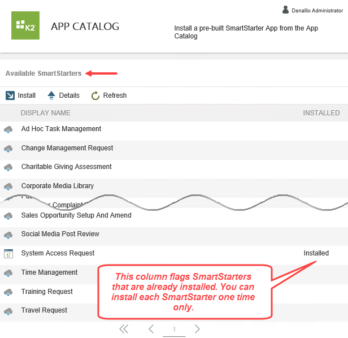Click the Install arrow icon in toolbar

pos(10,96)
